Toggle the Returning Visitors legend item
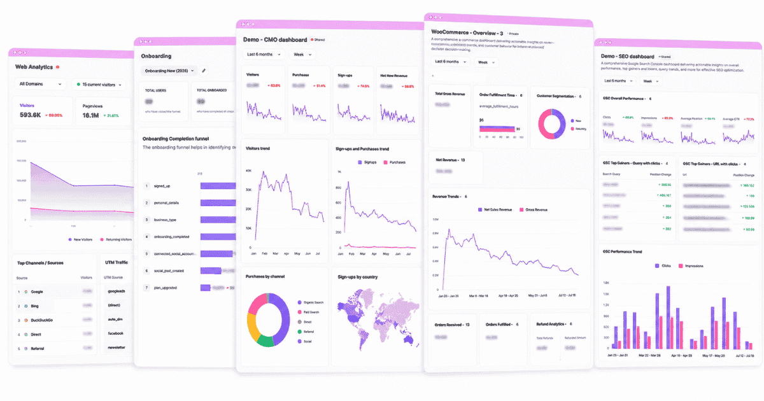Viewport: 764px width, 401px height. pos(116,239)
